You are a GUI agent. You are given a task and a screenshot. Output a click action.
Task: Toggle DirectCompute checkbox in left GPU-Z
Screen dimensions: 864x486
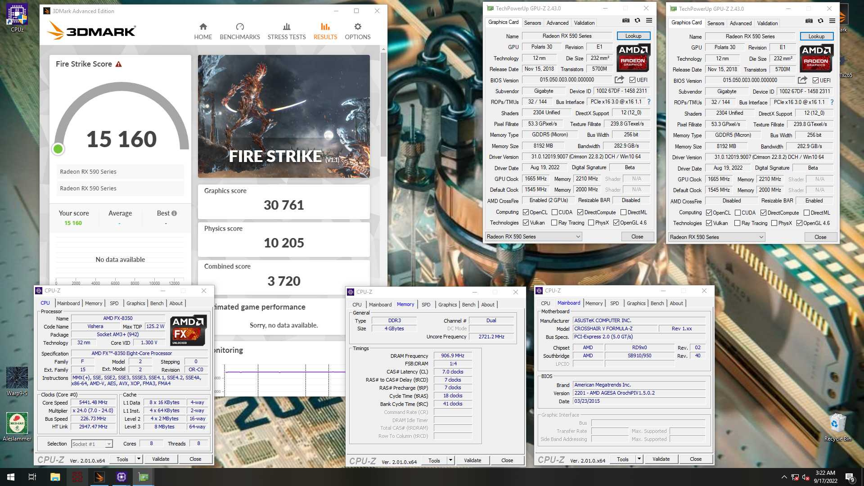pos(580,212)
